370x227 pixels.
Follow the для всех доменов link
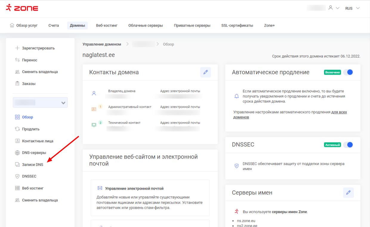pos(339,112)
